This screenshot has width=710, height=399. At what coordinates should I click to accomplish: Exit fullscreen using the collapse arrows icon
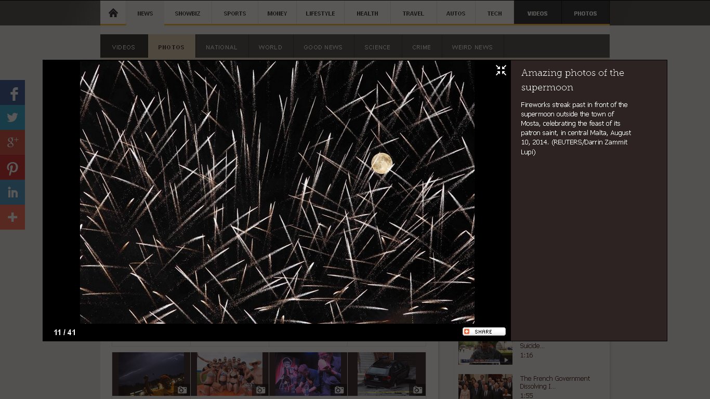(x=501, y=71)
